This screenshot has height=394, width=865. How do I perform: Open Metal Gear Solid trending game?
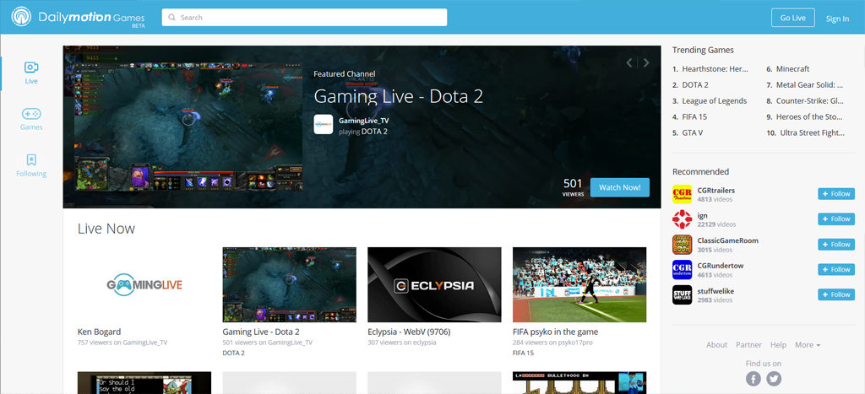tap(810, 85)
